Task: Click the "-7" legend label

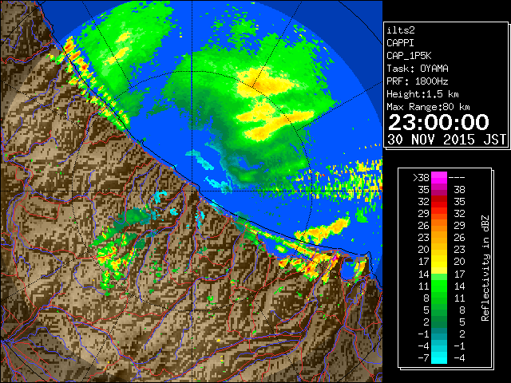Action: [x=423, y=358]
